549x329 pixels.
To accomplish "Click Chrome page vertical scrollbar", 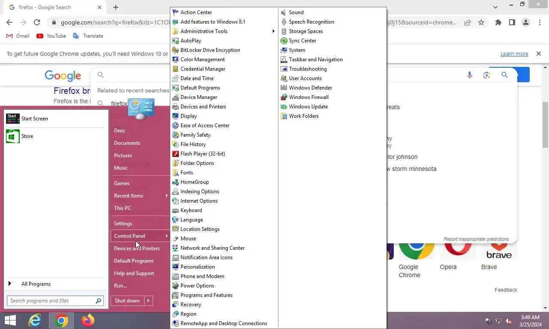I will (545, 125).
